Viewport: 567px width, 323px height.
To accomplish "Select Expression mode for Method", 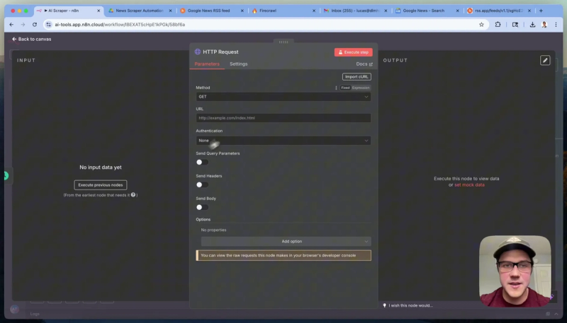I will tap(361, 88).
